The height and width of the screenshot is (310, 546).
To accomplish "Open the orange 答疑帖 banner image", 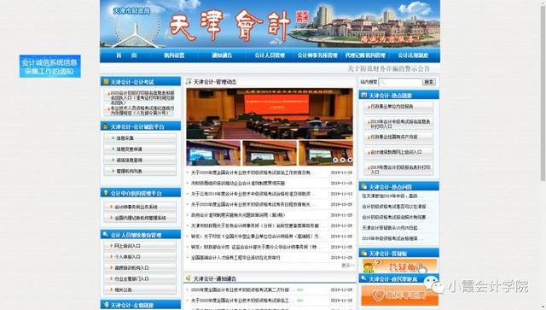I will click(399, 266).
